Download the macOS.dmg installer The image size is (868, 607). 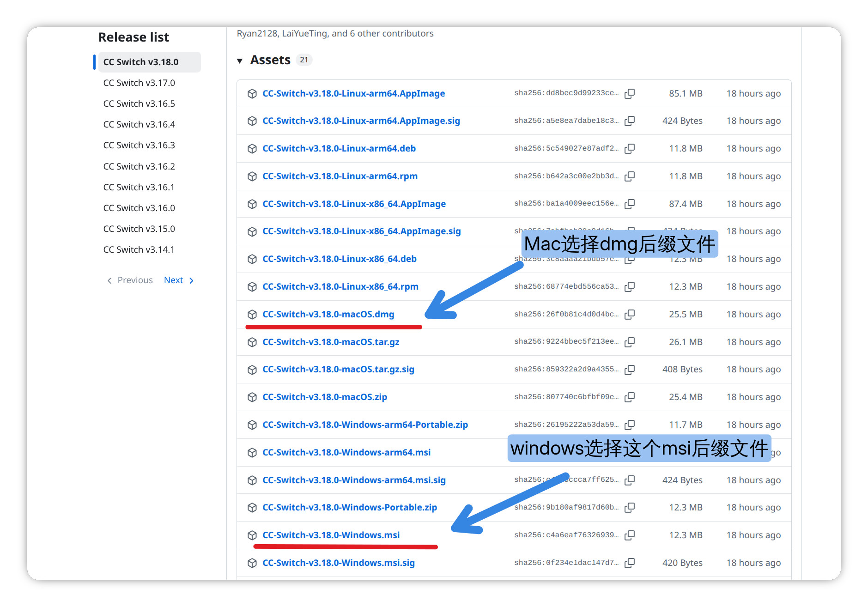[x=328, y=314]
